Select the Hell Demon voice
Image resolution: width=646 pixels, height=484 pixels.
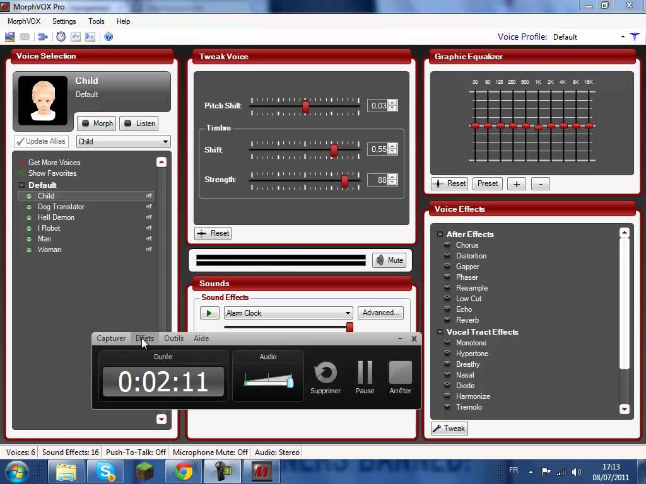56,217
